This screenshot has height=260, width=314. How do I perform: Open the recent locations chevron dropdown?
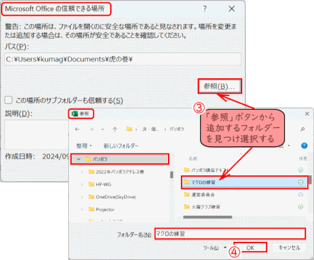(x=103, y=129)
